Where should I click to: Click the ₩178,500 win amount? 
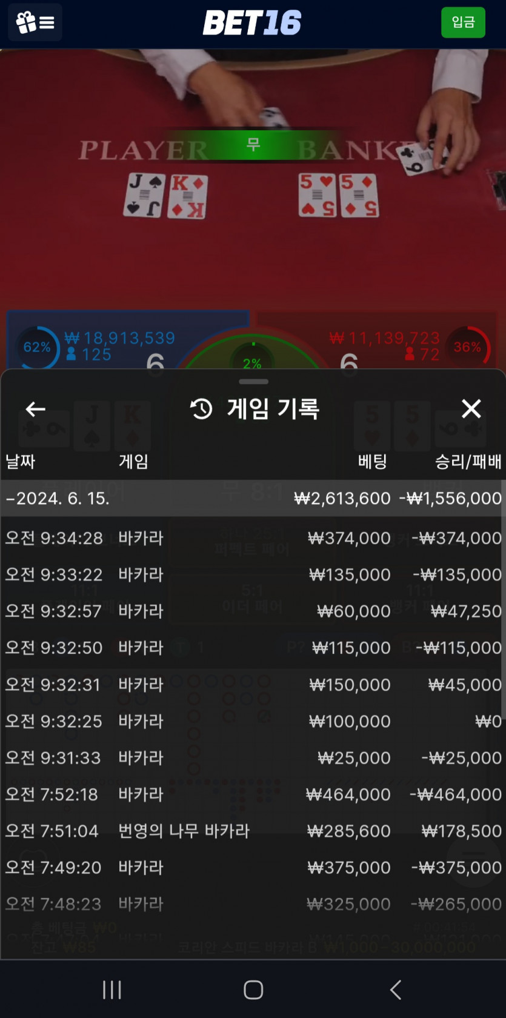pos(462,831)
